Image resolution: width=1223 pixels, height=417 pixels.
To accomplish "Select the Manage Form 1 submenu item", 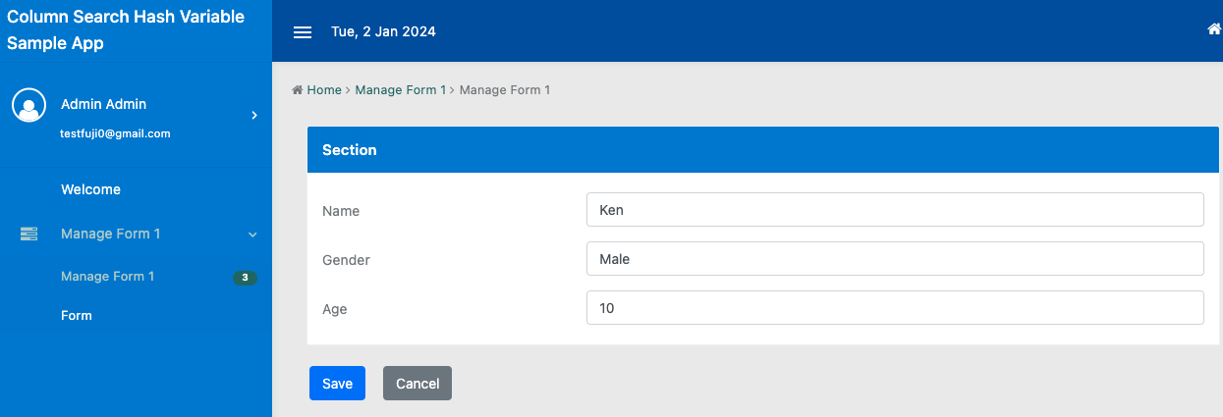I will tap(107, 277).
